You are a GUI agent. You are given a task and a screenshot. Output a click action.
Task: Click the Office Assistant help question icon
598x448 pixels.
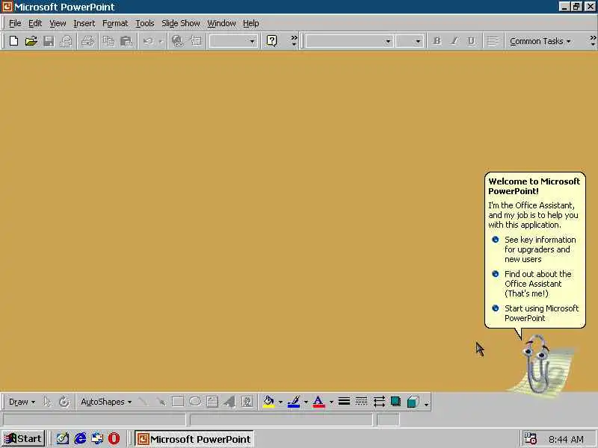click(x=271, y=41)
